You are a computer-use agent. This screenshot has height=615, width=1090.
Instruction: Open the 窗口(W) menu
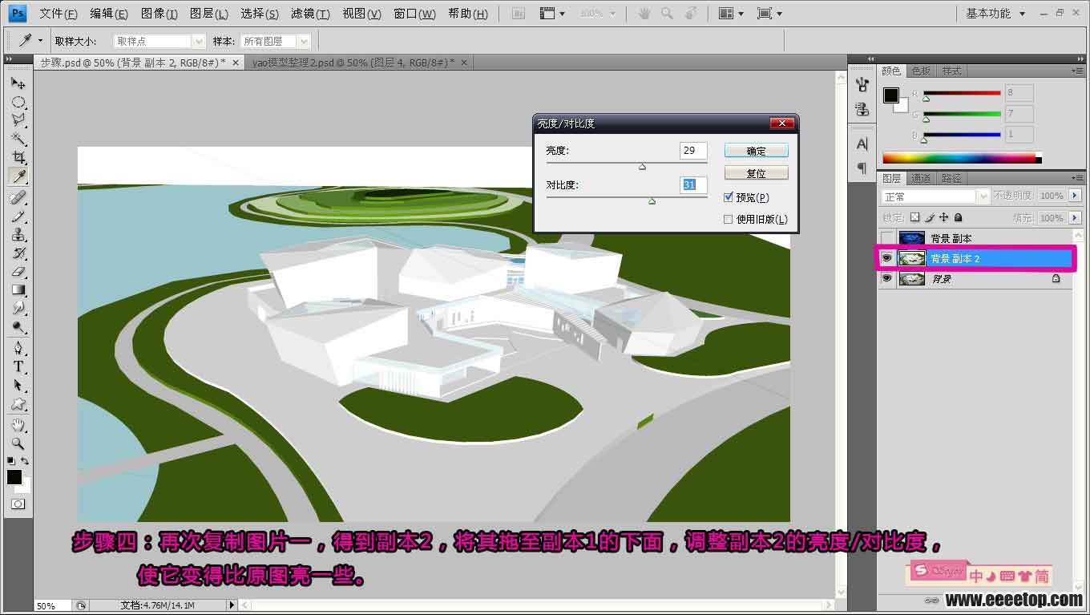pos(415,14)
